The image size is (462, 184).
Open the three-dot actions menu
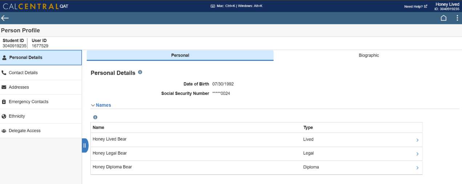(457, 18)
